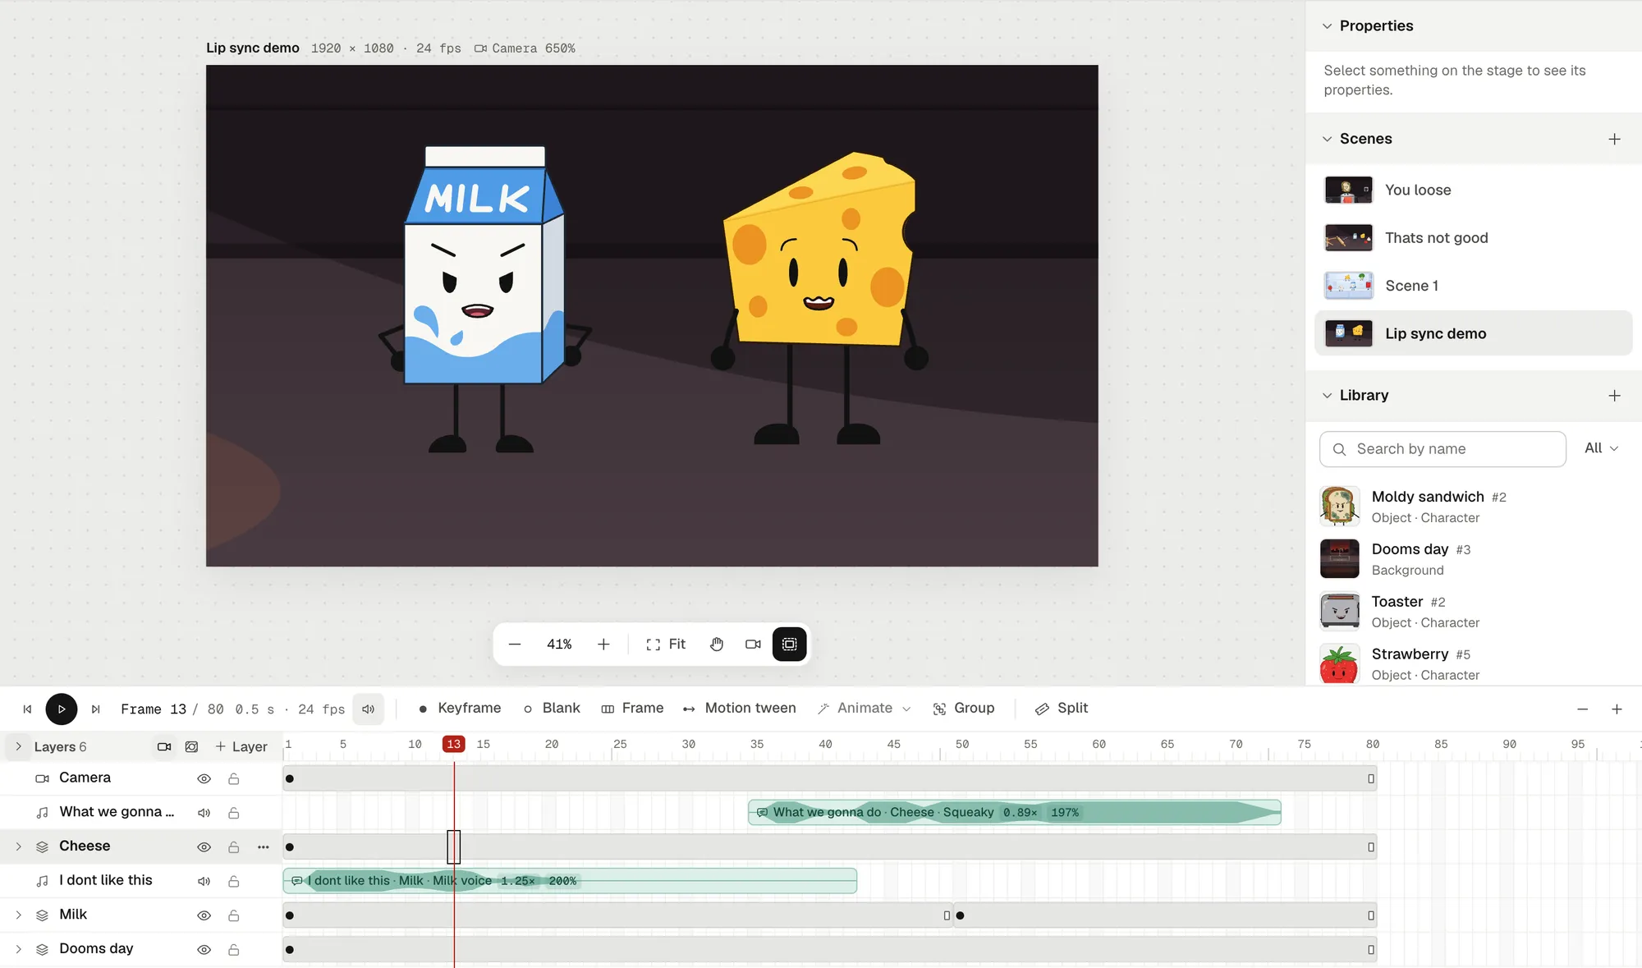Viewport: 1642px width, 968px height.
Task: Switch to Scene 1
Action: (x=1474, y=285)
